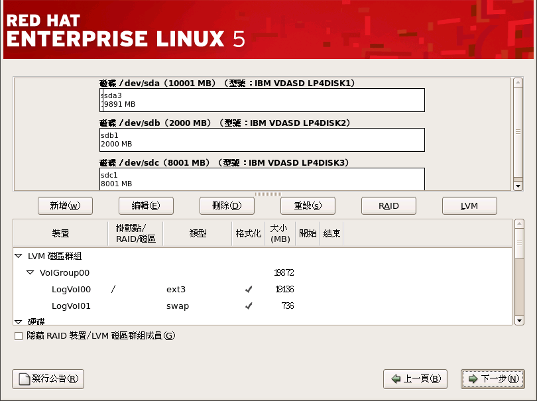This screenshot has width=537, height=401.
Task: Click the 19872 VolGroup00 size value
Action: pos(284,272)
